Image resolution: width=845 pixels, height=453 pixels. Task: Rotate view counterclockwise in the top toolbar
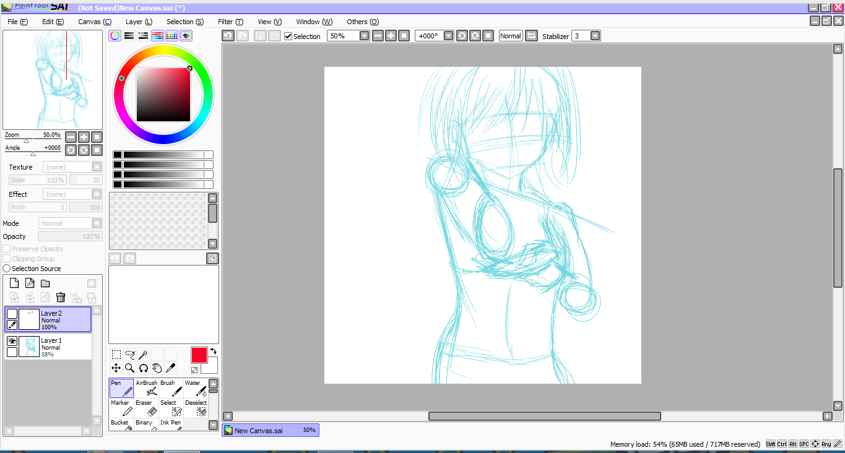coord(462,36)
